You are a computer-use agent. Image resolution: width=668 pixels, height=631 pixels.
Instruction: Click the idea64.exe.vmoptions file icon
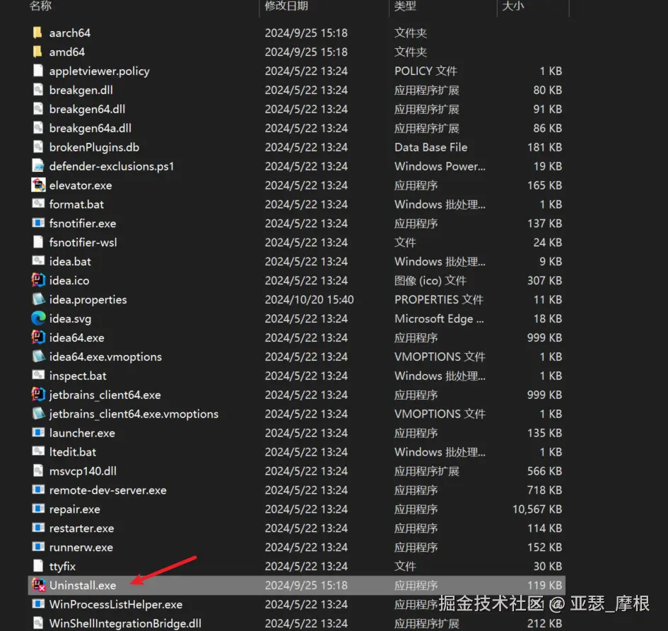[38, 356]
